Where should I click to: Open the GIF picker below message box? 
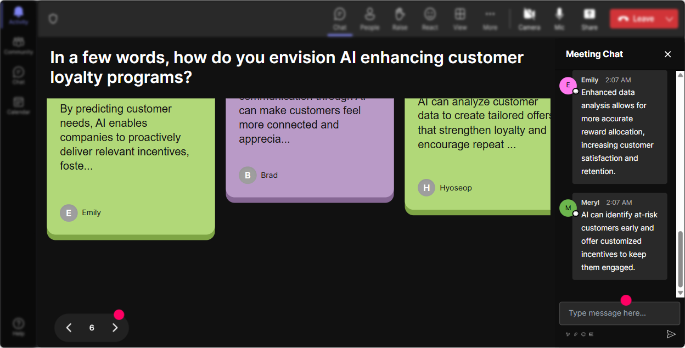[x=591, y=334]
